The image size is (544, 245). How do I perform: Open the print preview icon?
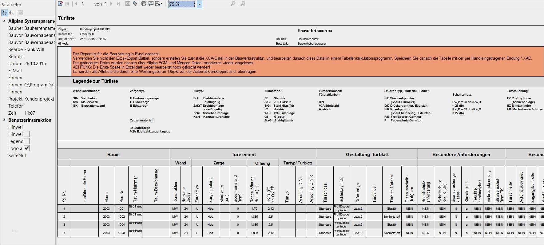[151, 4]
